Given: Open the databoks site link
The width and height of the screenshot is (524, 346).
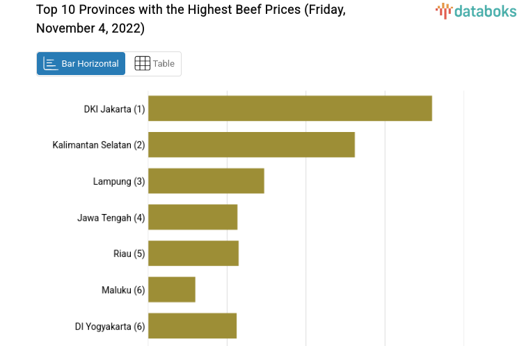Looking at the screenshot, I should (x=476, y=10).
